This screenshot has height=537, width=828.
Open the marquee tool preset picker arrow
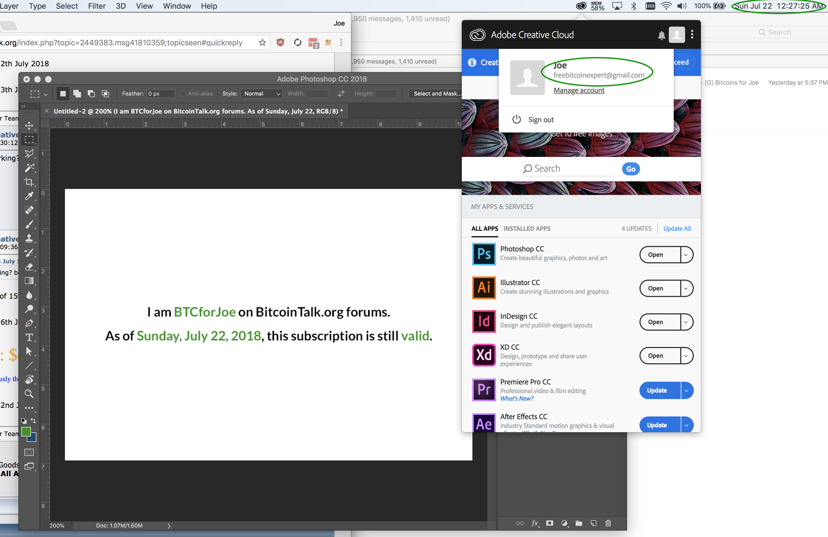pyautogui.click(x=46, y=94)
